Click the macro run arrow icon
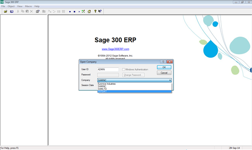This screenshot has width=252, height=150. click(x=79, y=12)
